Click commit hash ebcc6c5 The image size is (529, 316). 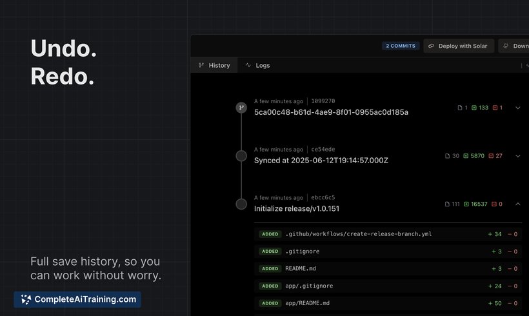(323, 197)
